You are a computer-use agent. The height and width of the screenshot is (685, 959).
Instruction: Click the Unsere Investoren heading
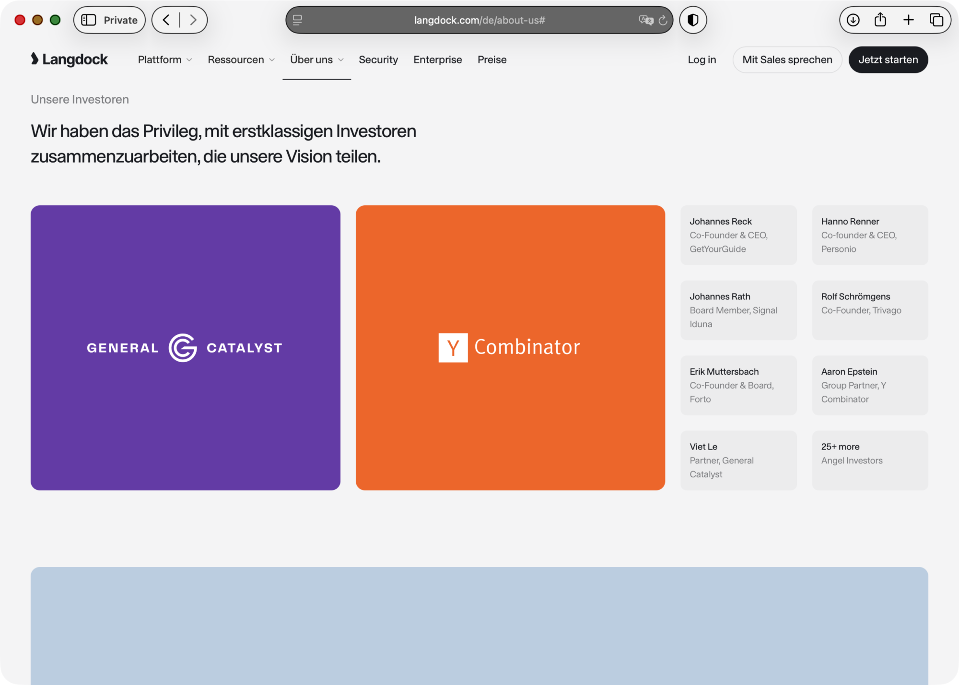click(x=80, y=99)
